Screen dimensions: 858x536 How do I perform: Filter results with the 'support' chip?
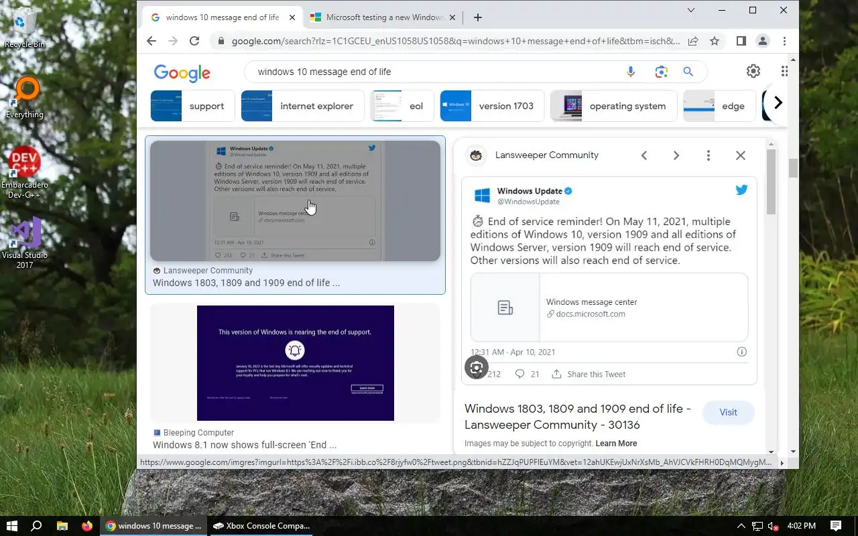[x=193, y=106]
